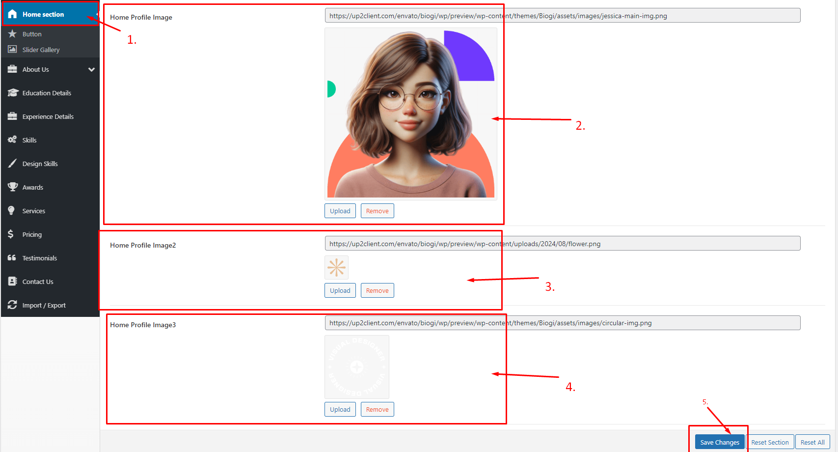
Task: Open the Slider Gallery submenu item
Action: [41, 50]
